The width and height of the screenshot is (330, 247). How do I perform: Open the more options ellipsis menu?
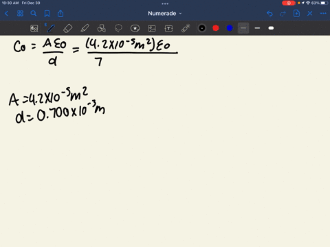click(x=323, y=14)
